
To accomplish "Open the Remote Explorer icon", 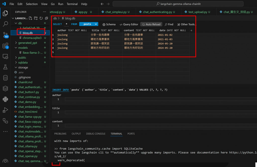I will coord(5,57).
